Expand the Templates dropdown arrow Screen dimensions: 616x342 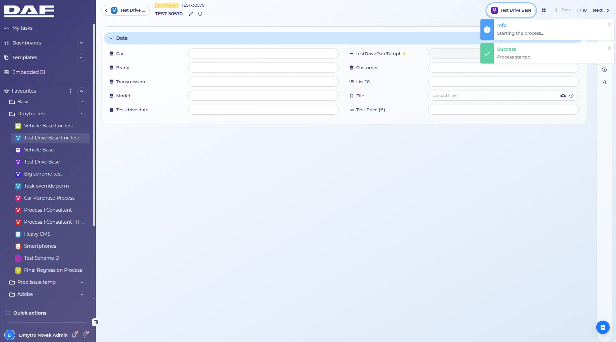click(x=81, y=58)
